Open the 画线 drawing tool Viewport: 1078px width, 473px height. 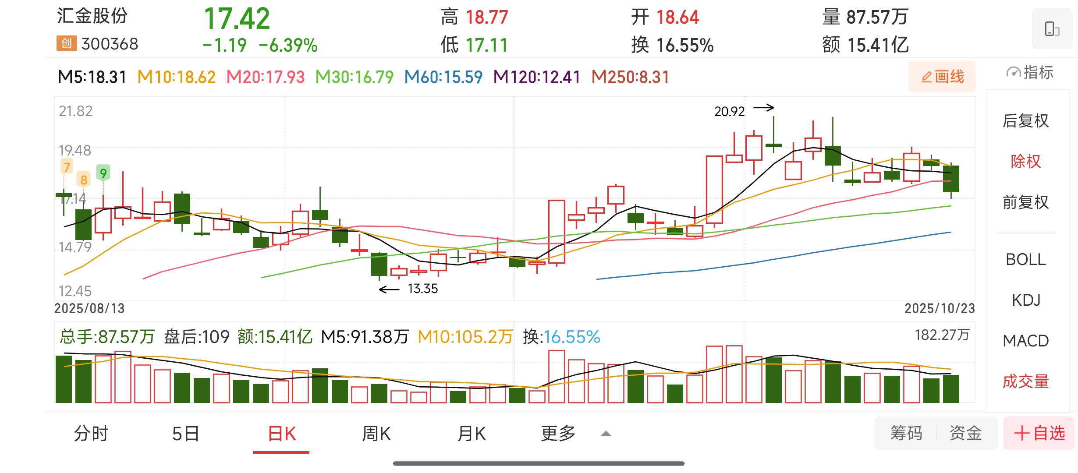[942, 77]
